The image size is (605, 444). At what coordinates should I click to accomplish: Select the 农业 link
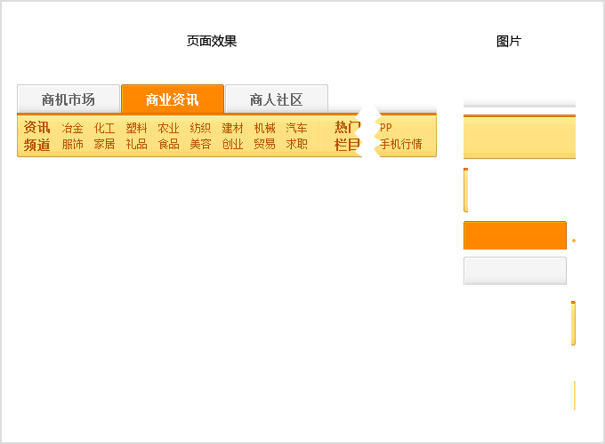click(x=169, y=128)
